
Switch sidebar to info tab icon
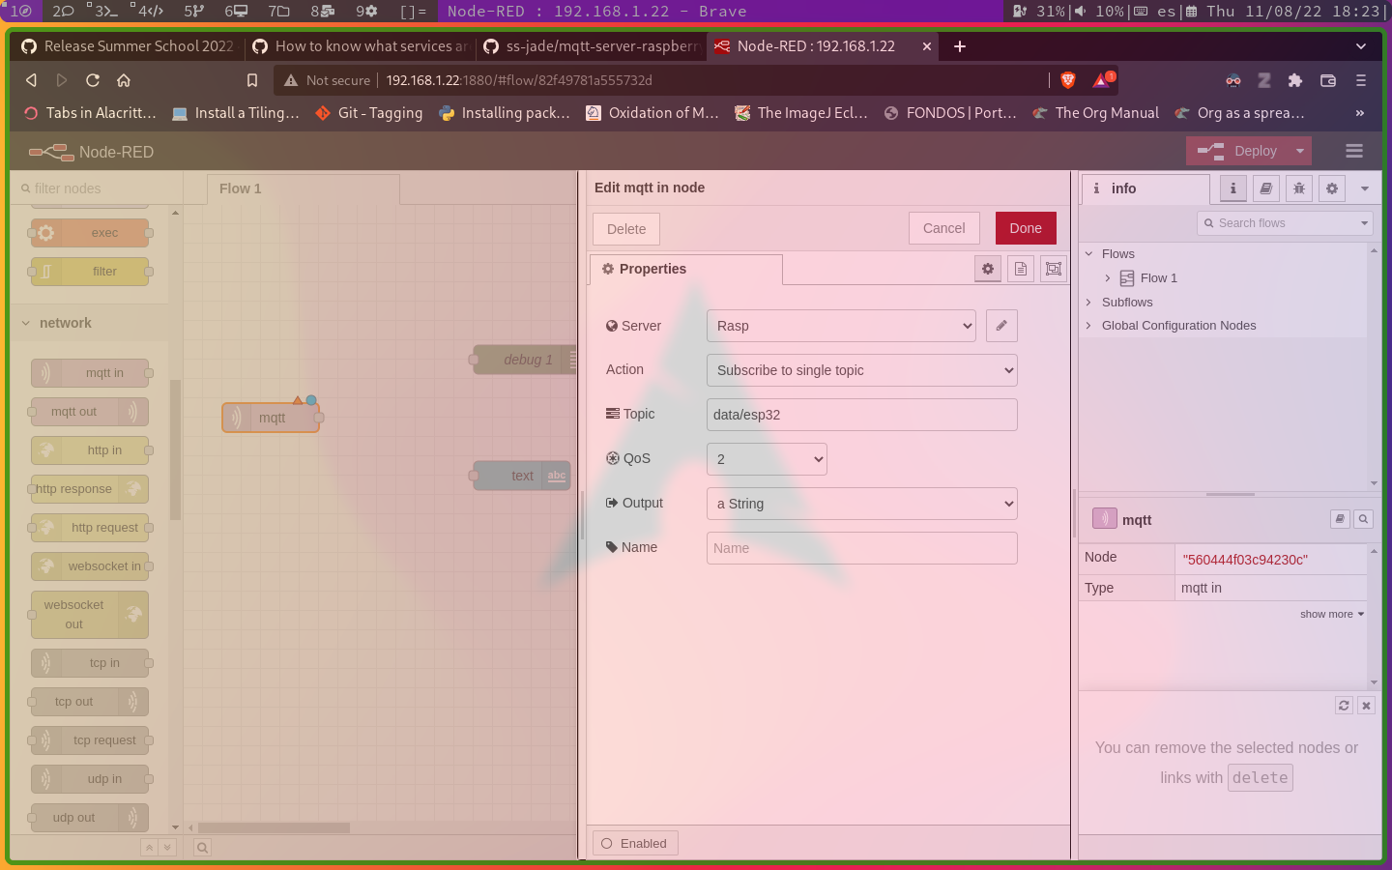(1233, 188)
